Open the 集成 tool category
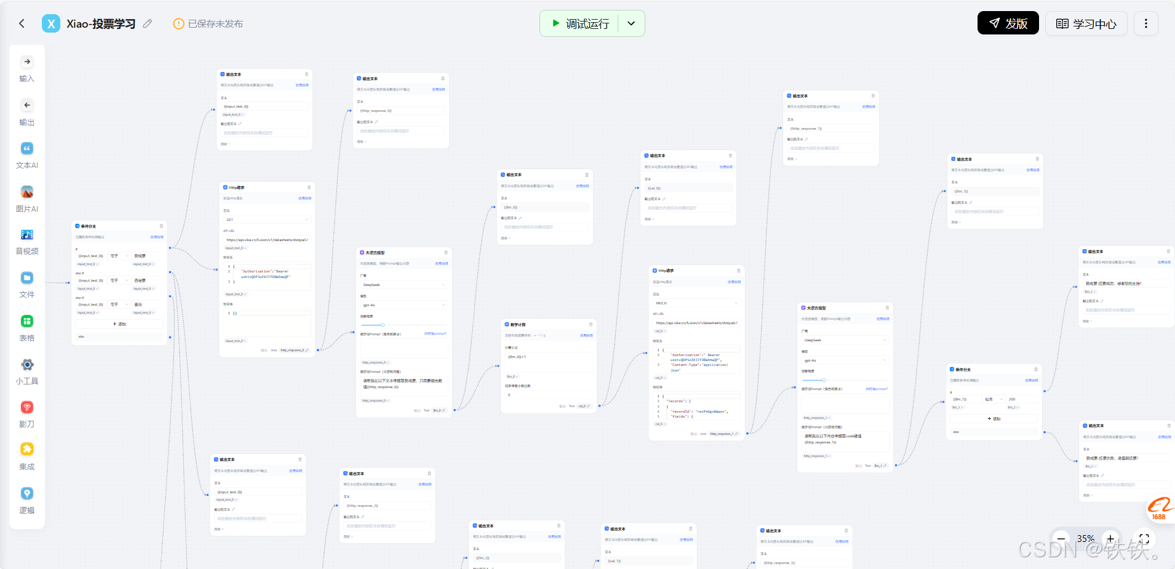 [26, 458]
